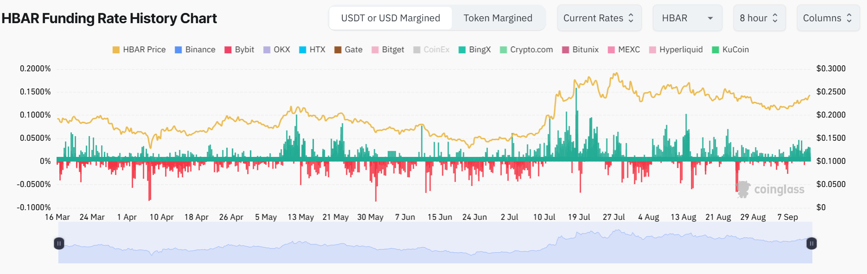Click the Bitunix legend color icon
This screenshot has width=867, height=274.
[565, 50]
